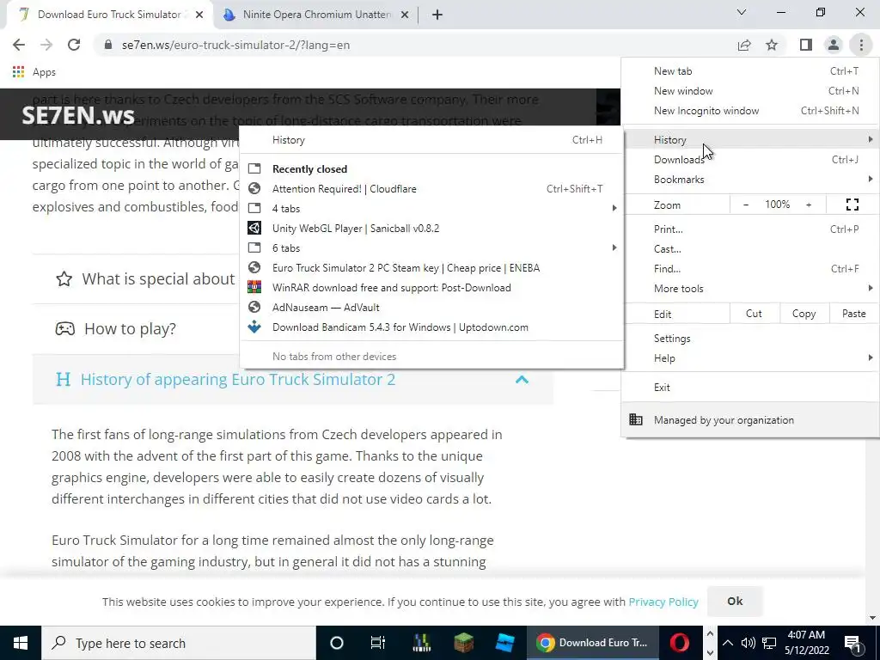Open Task View on the taskbar

tap(378, 643)
